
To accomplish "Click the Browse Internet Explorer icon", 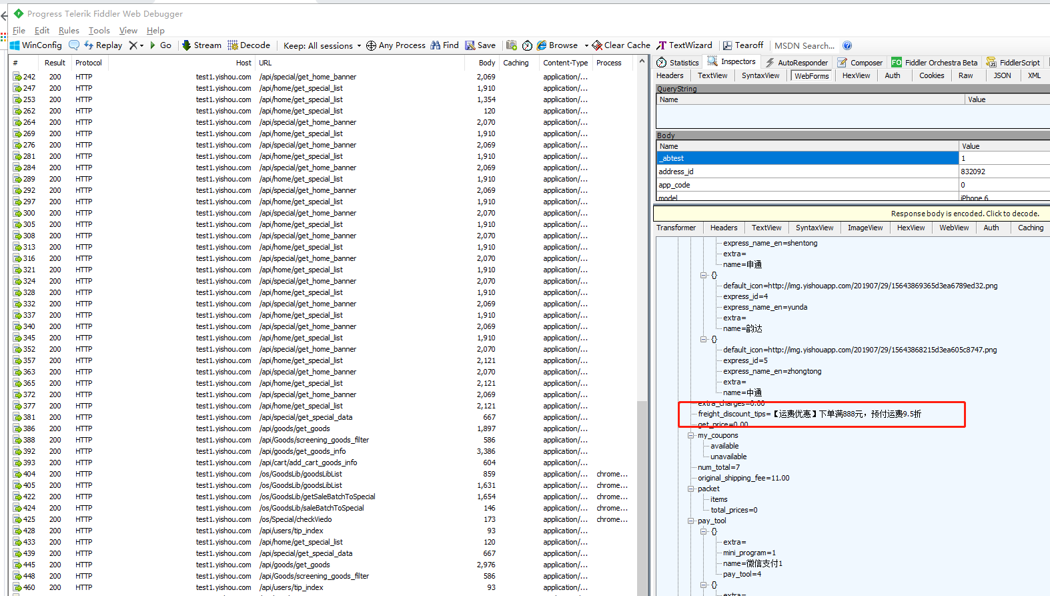I will (542, 45).
